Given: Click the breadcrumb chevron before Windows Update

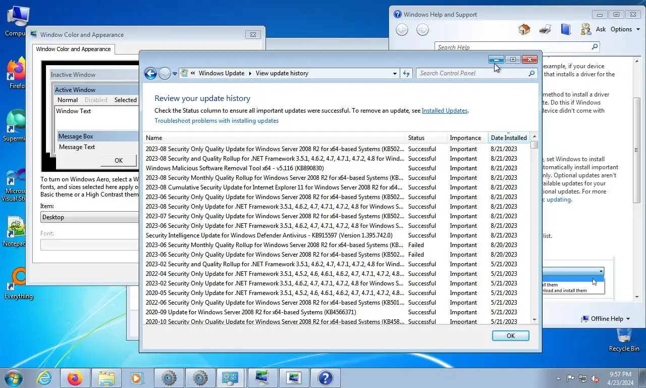Looking at the screenshot, I should point(193,73).
